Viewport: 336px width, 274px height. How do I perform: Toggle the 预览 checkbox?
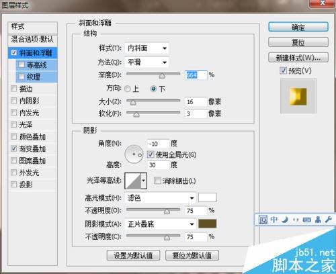pyautogui.click(x=283, y=71)
